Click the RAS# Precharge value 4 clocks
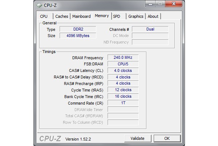The width and height of the screenshot is (218, 146). point(123,83)
